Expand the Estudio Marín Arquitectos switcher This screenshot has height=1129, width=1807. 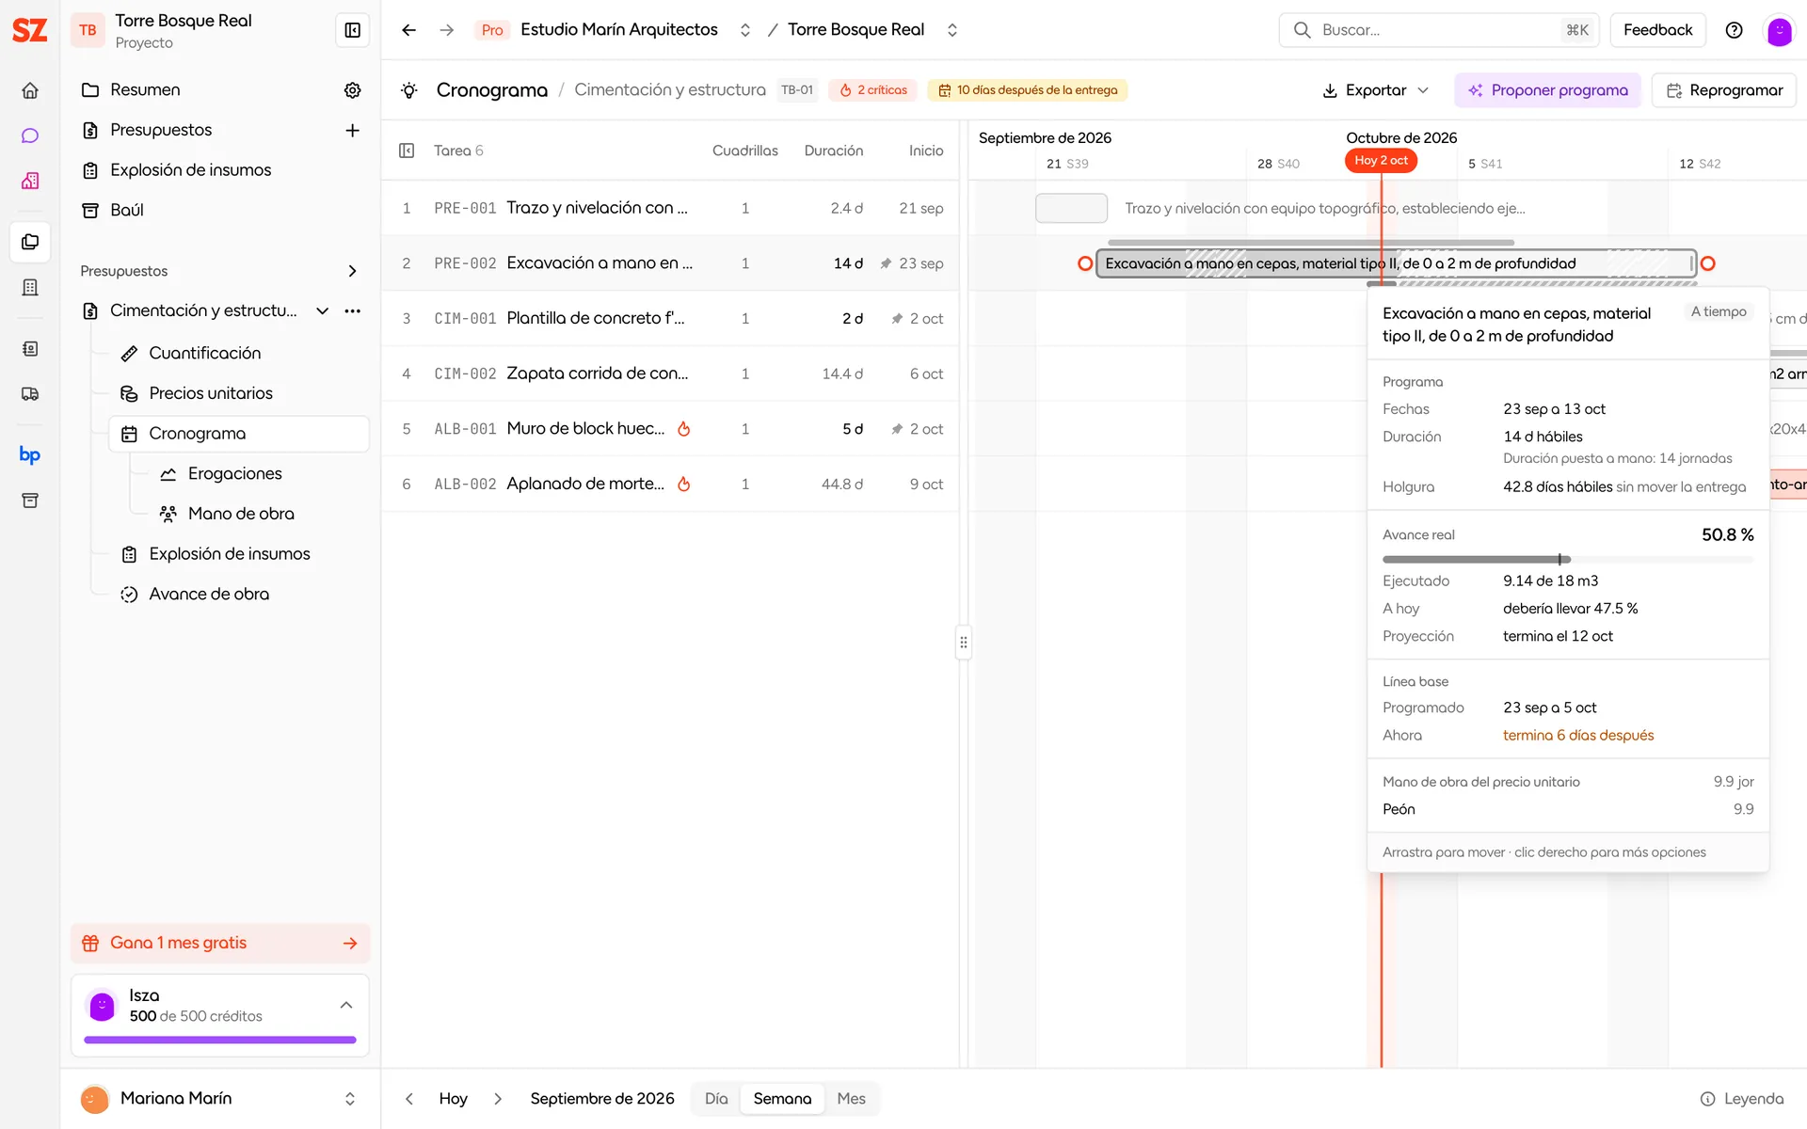tap(745, 30)
